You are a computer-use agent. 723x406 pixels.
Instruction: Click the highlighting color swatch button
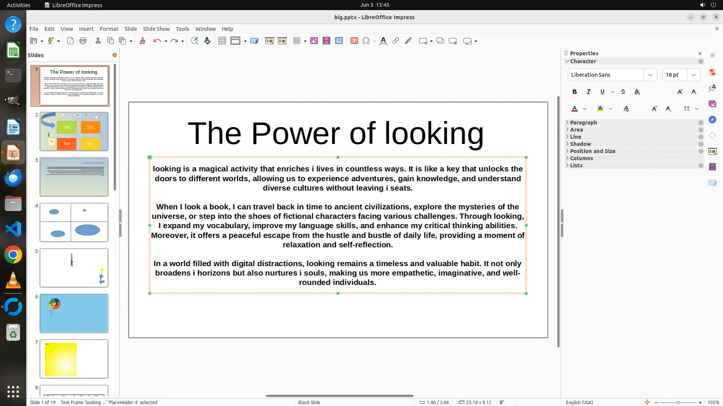(600, 109)
